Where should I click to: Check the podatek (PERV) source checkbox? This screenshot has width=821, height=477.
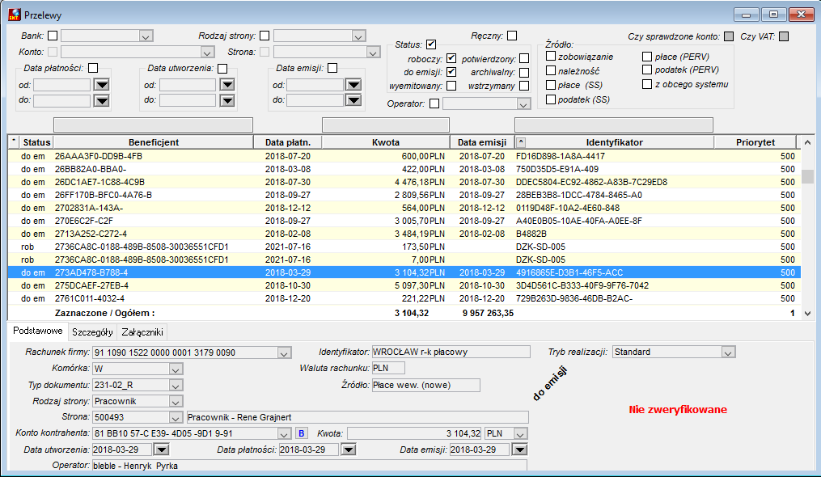(x=647, y=70)
